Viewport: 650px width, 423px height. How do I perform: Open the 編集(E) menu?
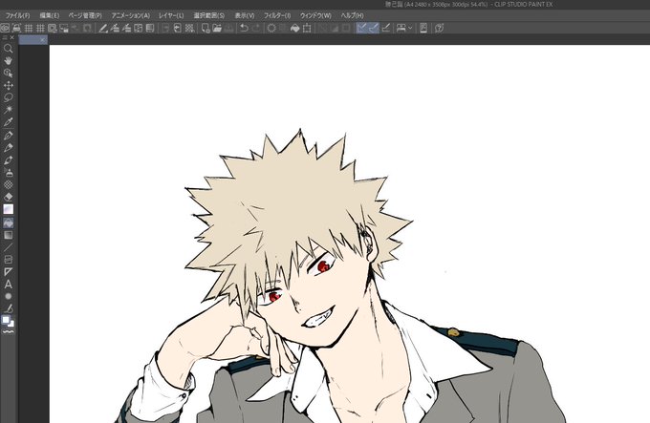point(50,15)
